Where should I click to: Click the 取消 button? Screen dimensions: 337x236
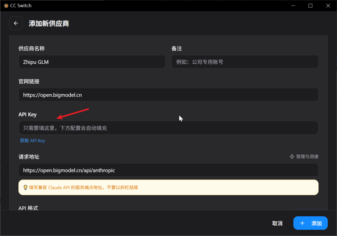coord(277,223)
